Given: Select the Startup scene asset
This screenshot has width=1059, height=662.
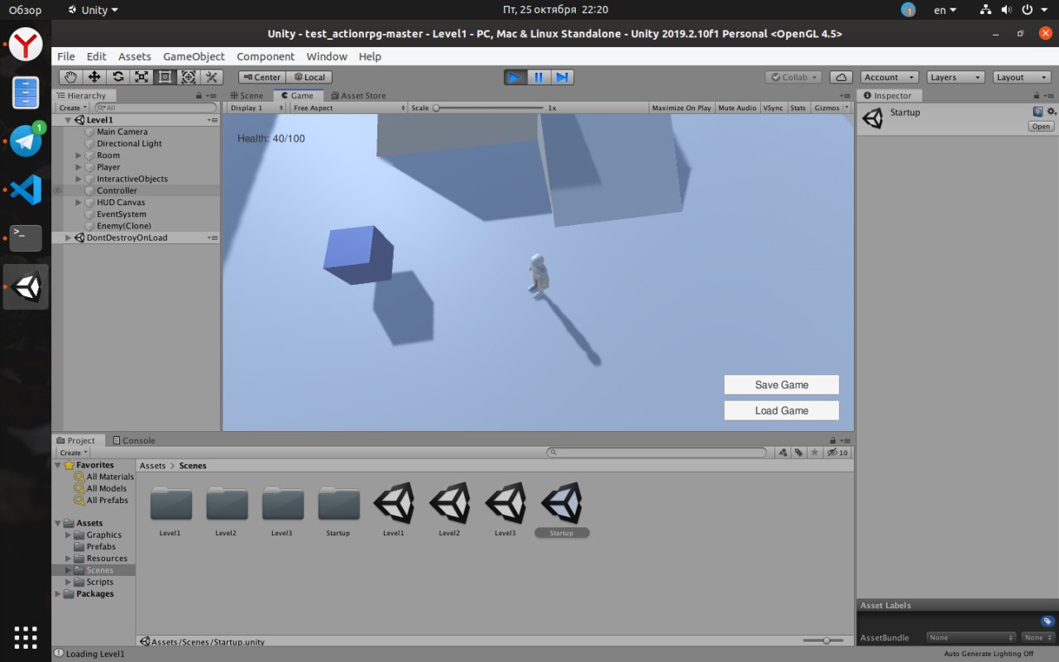Looking at the screenshot, I should 562,502.
